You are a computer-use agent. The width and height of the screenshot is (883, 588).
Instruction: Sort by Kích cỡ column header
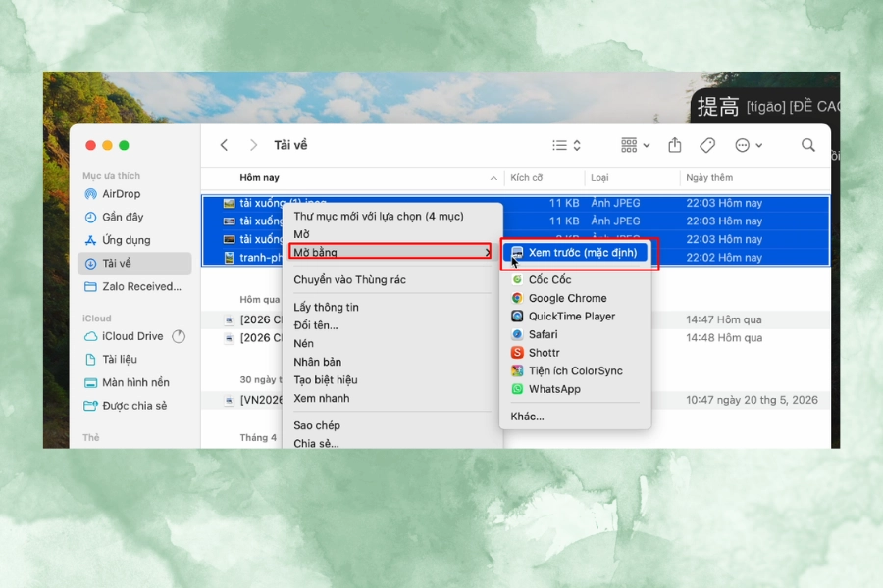(x=527, y=177)
